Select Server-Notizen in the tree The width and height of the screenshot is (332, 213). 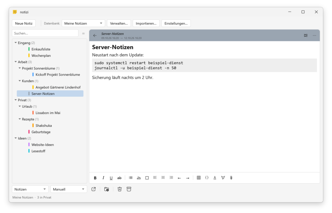pos(50,94)
